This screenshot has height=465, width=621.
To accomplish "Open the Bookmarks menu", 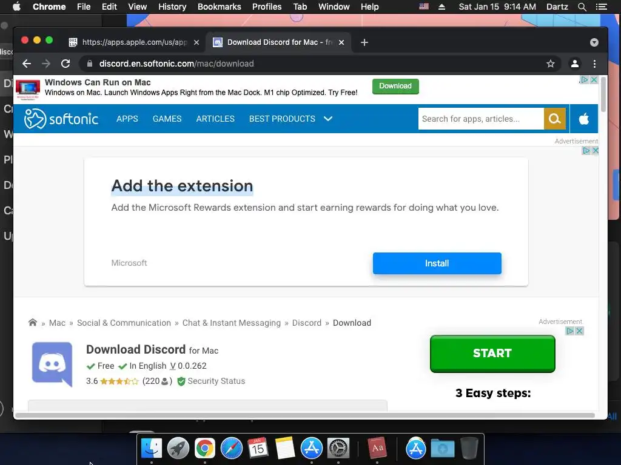I will pyautogui.click(x=220, y=7).
